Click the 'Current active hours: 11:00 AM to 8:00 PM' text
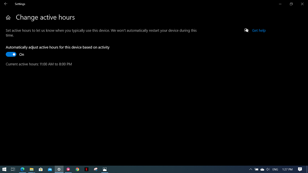This screenshot has height=173, width=308. 39,64
